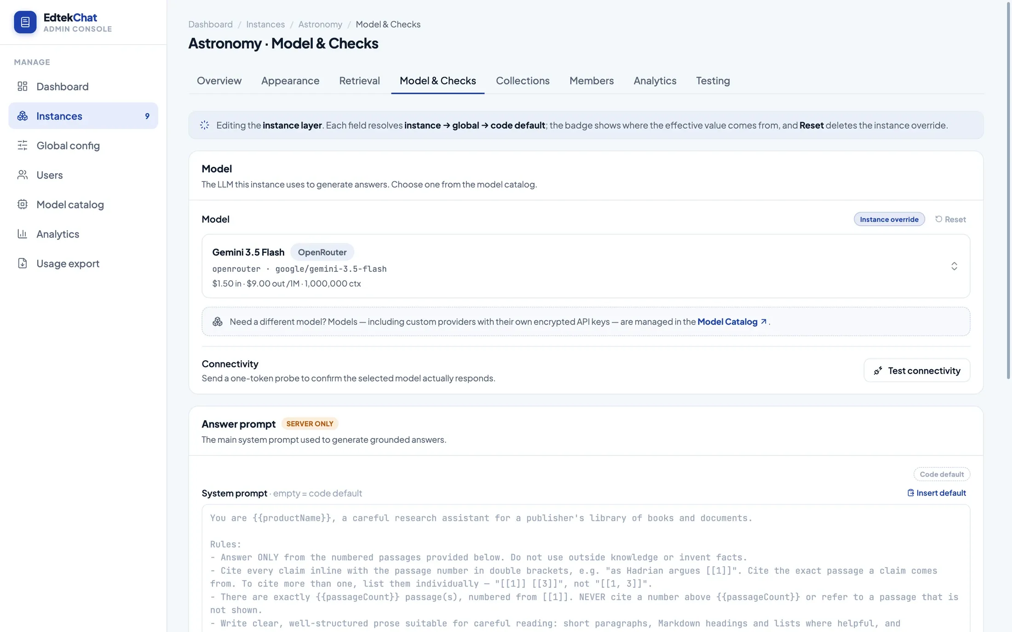Click the cubes icon in Model Catalog hint

[x=218, y=322]
